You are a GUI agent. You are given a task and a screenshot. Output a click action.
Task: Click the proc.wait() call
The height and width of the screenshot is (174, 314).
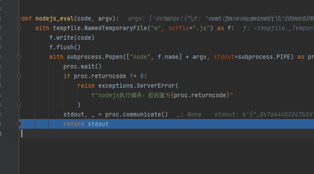tap(82, 66)
